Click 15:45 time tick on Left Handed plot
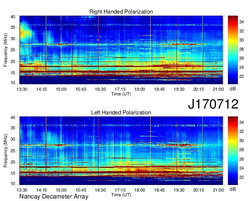The width and height of the screenshot is (248, 201). click(81, 190)
